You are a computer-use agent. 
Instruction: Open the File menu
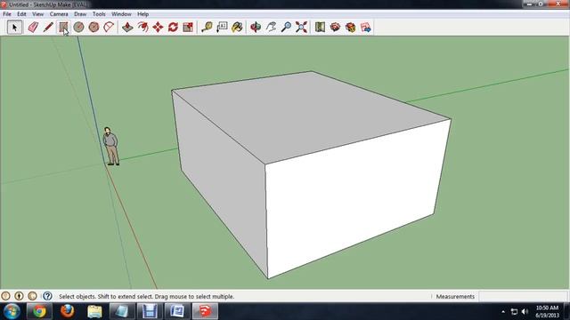pos(7,14)
